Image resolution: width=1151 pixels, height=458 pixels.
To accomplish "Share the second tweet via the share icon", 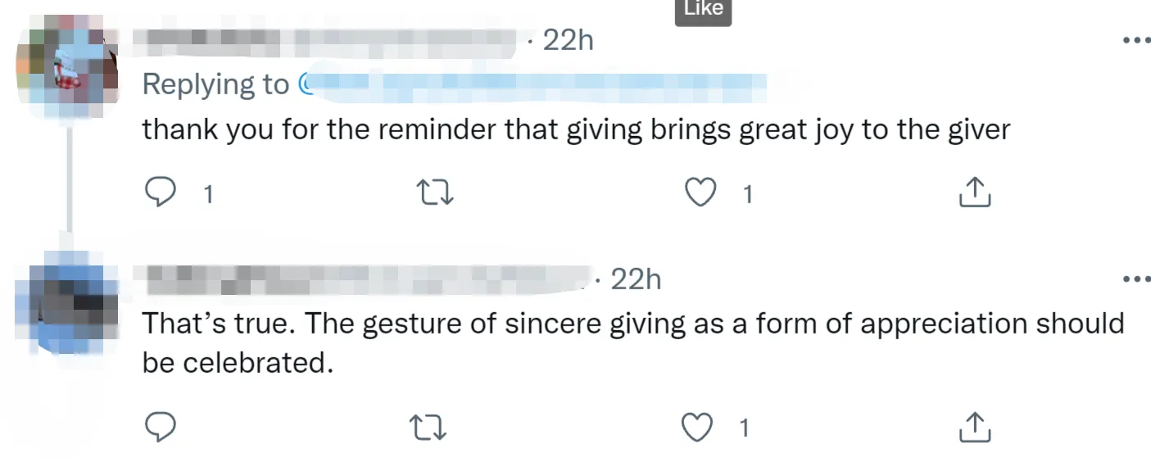I will pos(975,426).
